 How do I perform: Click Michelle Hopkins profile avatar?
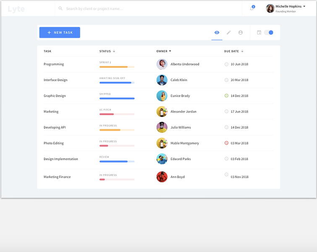270,8
